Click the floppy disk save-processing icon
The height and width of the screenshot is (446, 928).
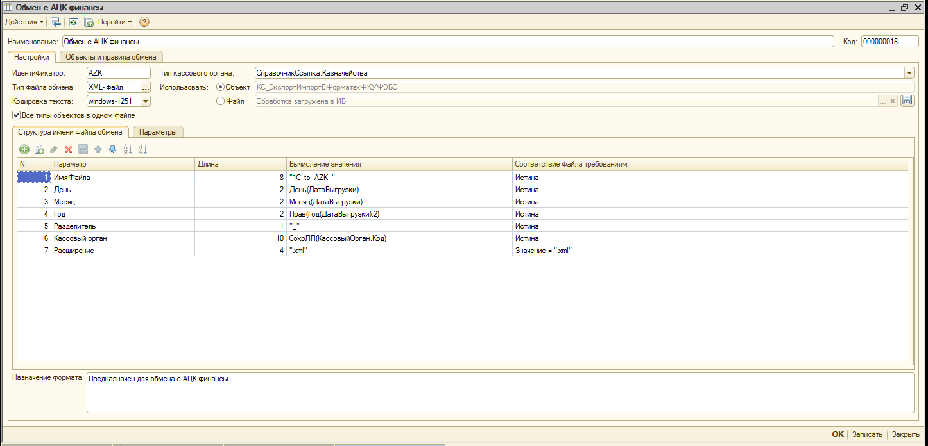[907, 101]
